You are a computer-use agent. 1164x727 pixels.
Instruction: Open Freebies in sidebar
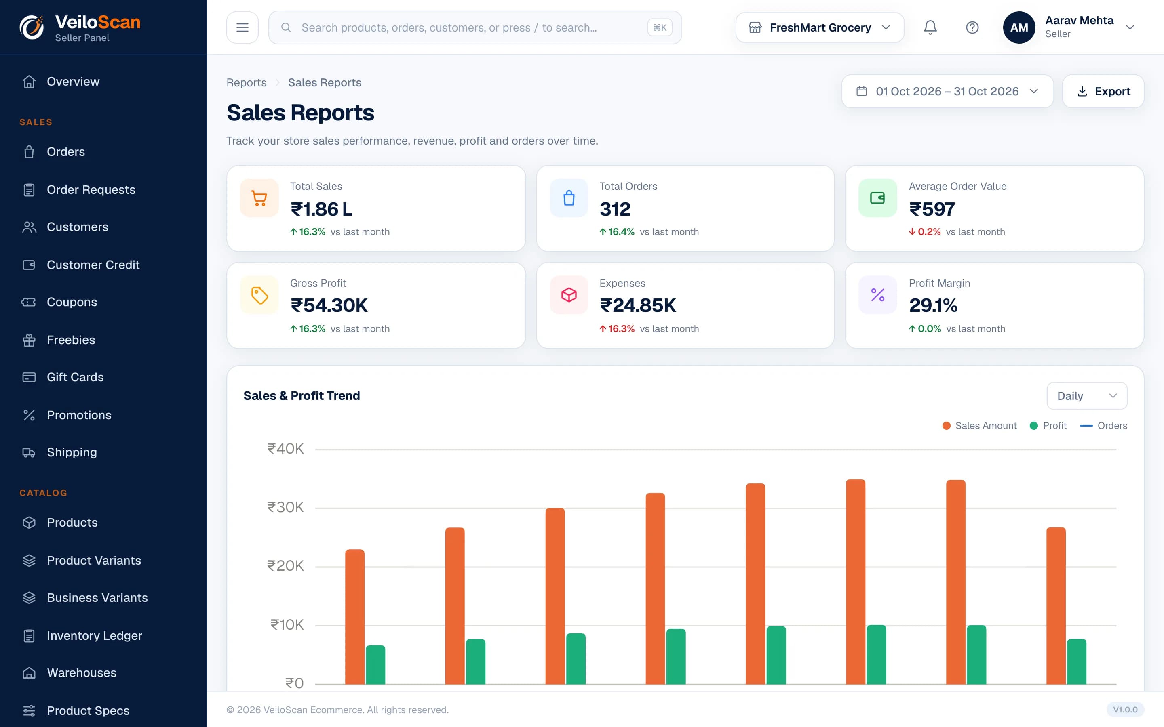(x=103, y=340)
